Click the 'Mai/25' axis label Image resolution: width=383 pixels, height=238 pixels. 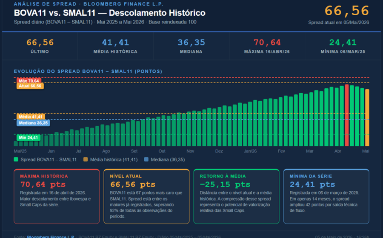(20, 151)
